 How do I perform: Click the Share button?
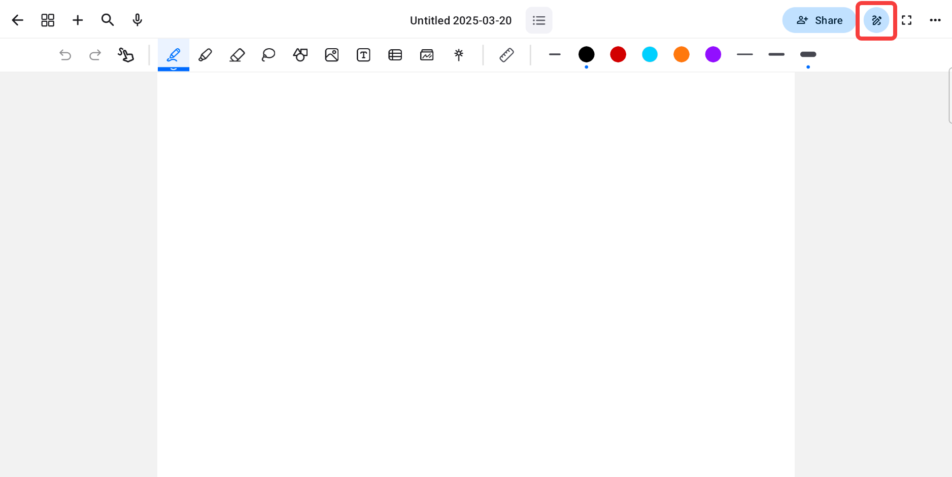(819, 20)
